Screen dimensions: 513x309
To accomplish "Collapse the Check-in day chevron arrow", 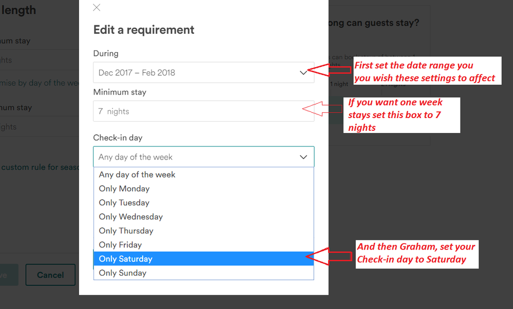I will (303, 157).
